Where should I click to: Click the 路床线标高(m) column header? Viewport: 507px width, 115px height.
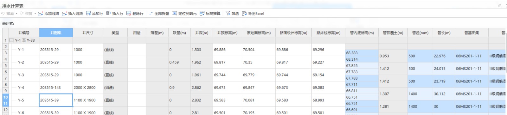coord(328,33)
